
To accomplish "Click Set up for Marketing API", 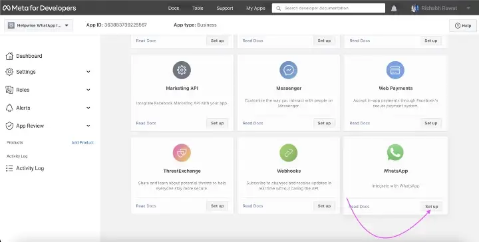I will (217, 123).
